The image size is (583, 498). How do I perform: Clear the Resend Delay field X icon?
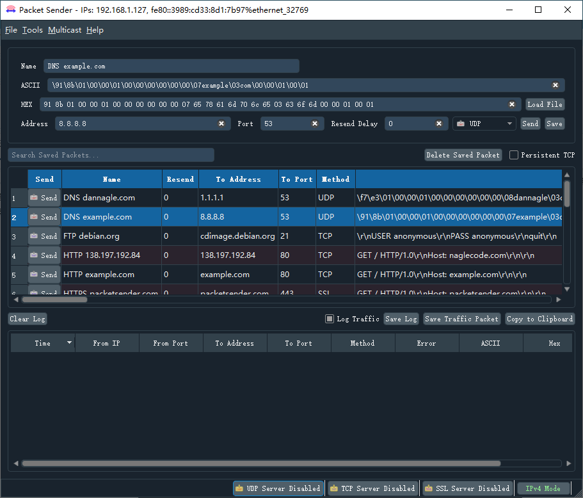(439, 124)
